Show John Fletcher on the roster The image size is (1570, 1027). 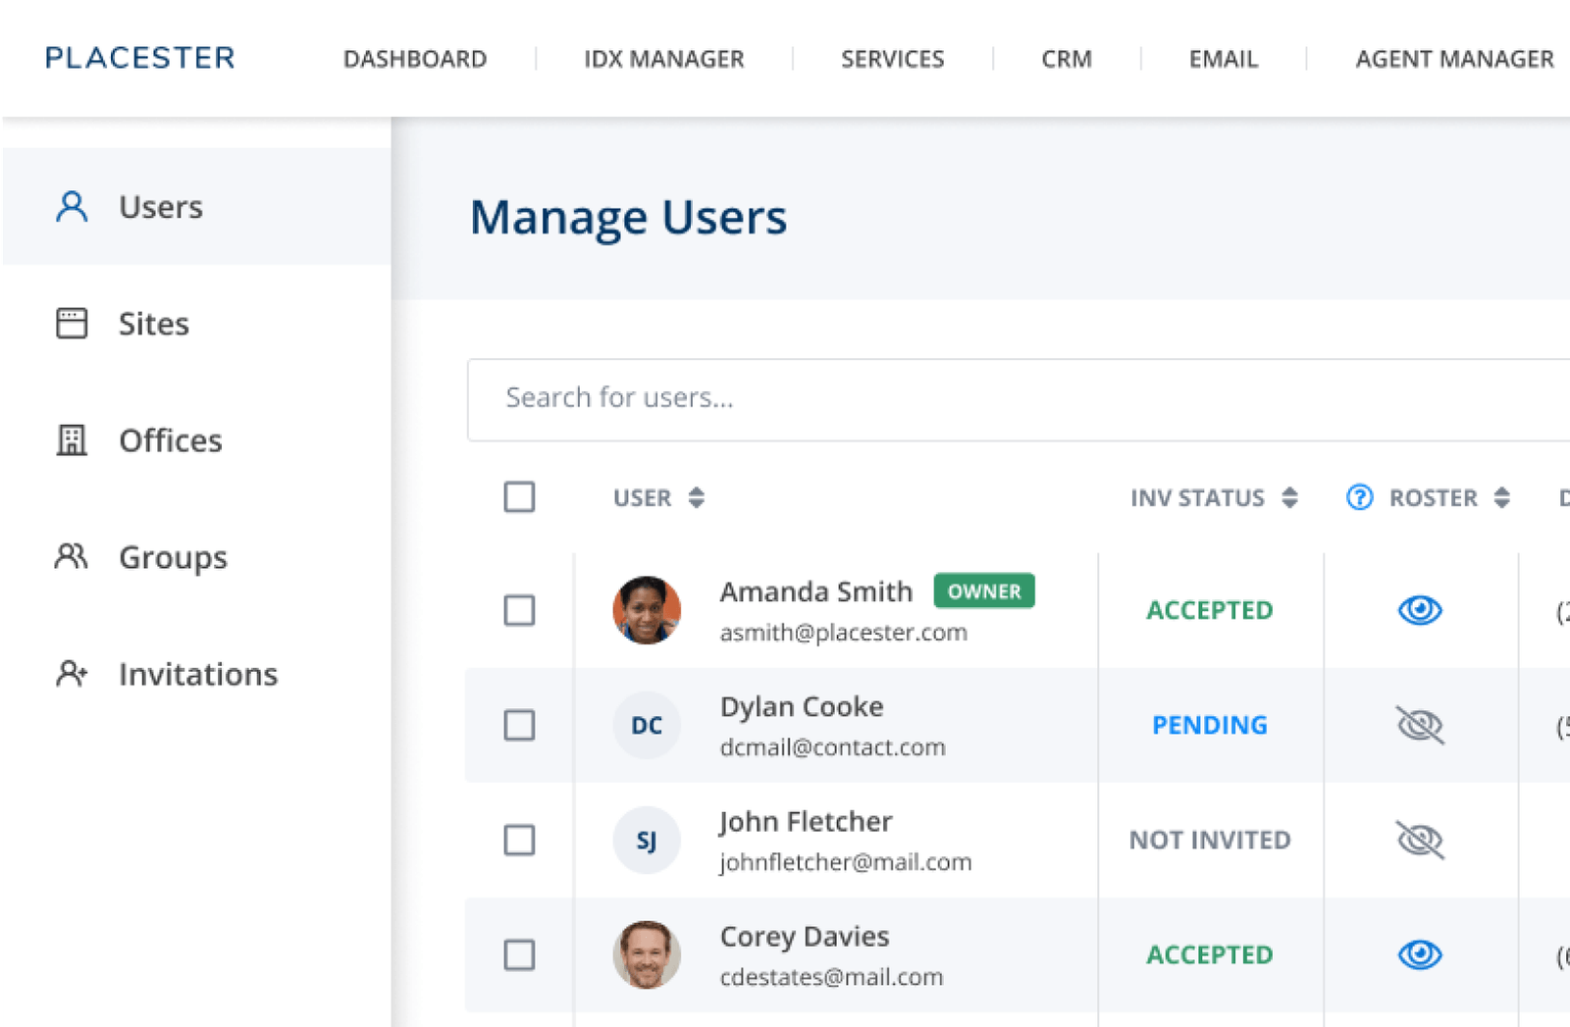(1420, 840)
